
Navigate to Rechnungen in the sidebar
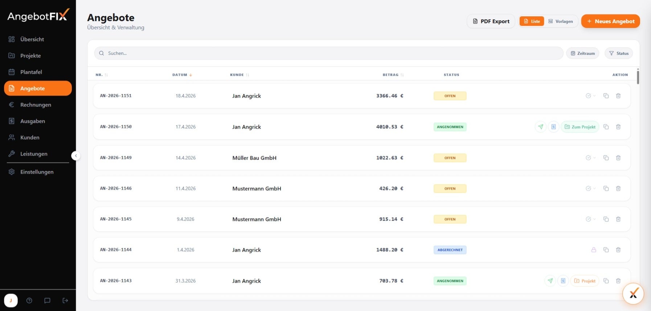click(38, 105)
